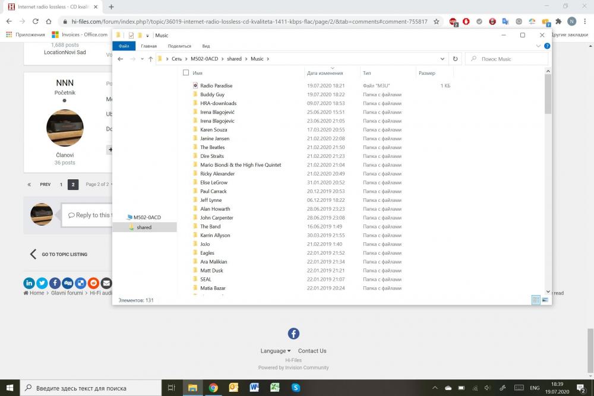Select the Janine Jansen folder
This screenshot has height=396, width=594.
point(215,138)
